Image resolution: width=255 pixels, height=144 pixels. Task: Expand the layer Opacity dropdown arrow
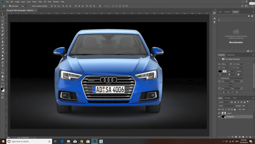coord(247,106)
